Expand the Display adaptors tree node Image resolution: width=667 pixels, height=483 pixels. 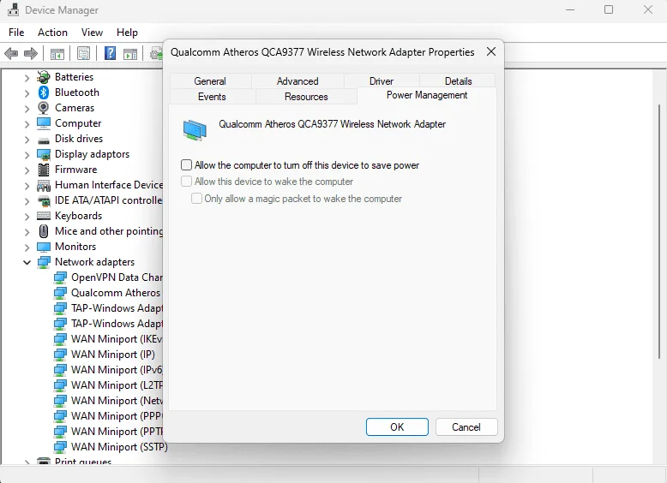[x=27, y=155]
